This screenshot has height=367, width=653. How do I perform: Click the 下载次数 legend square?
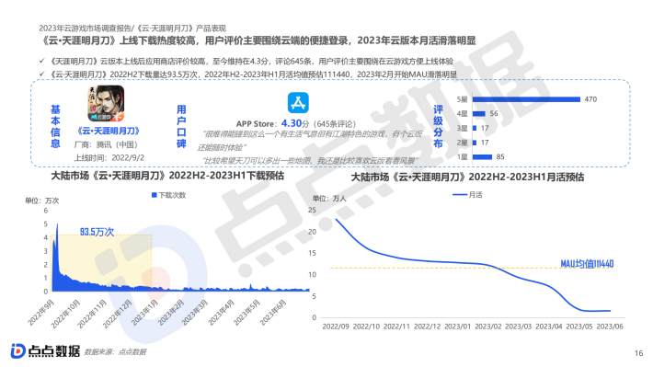pyautogui.click(x=155, y=195)
